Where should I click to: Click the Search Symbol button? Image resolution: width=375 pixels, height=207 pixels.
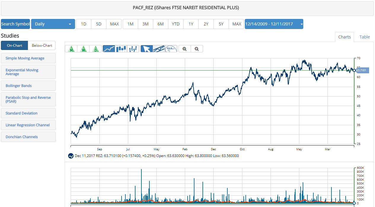pyautogui.click(x=15, y=24)
